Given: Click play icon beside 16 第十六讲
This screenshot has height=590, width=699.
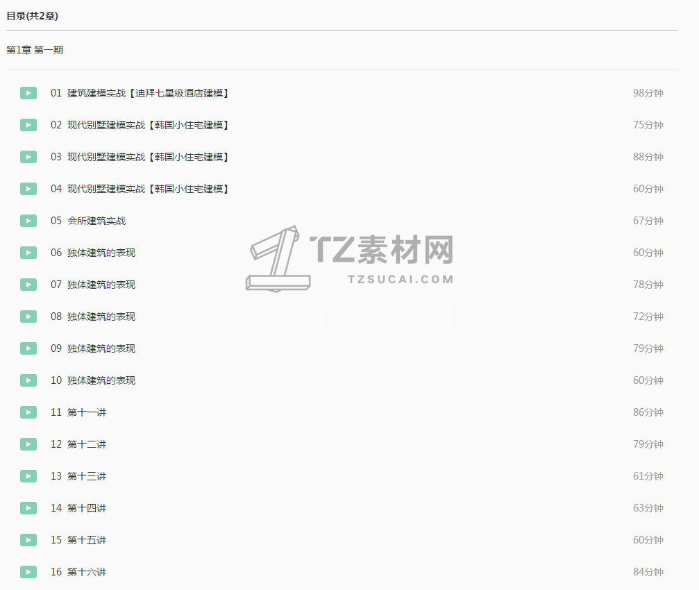Looking at the screenshot, I should [28, 572].
